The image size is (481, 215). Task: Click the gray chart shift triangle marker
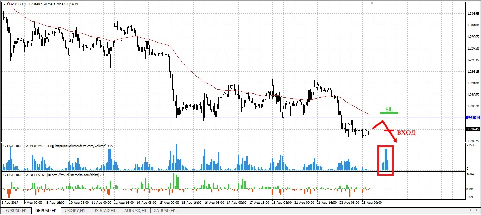click(372, 3)
